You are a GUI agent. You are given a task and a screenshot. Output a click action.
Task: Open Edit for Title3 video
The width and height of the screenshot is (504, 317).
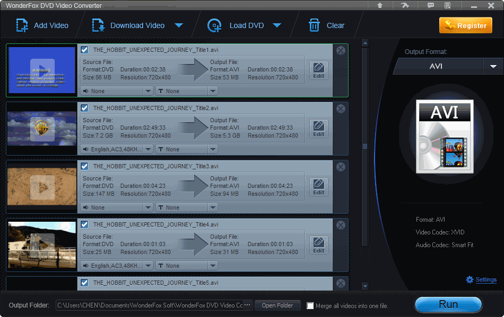318,187
